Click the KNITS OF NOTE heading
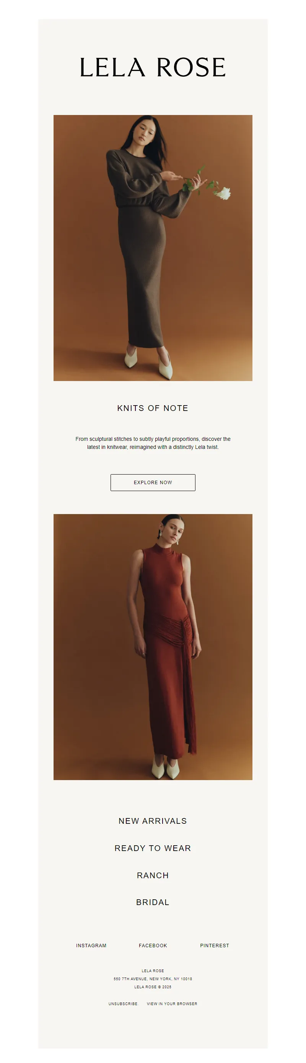Viewport: 306px width, 1063px height. click(x=153, y=408)
